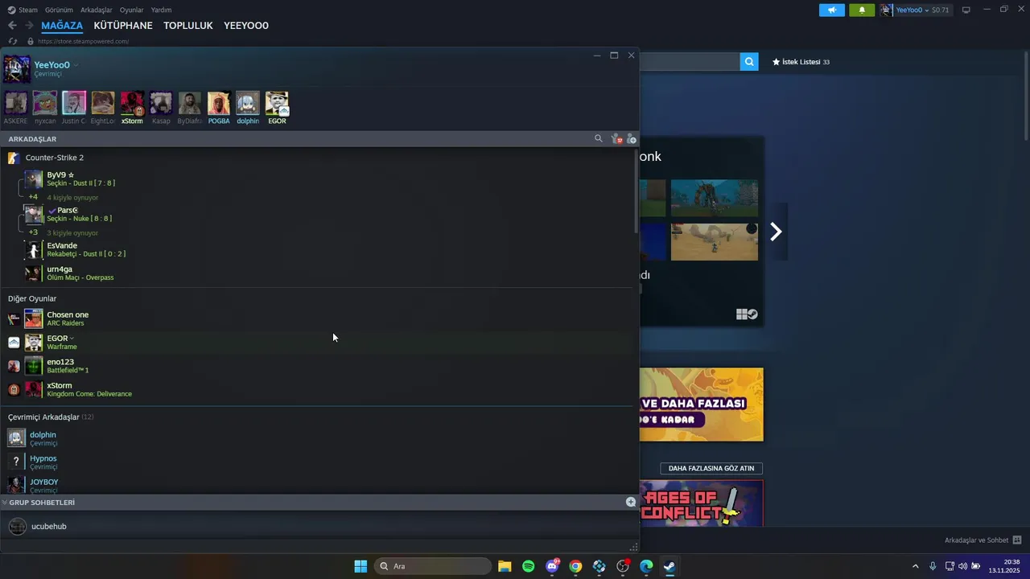The width and height of the screenshot is (1030, 579).
Task: Open Discord from the taskbar
Action: point(552,566)
